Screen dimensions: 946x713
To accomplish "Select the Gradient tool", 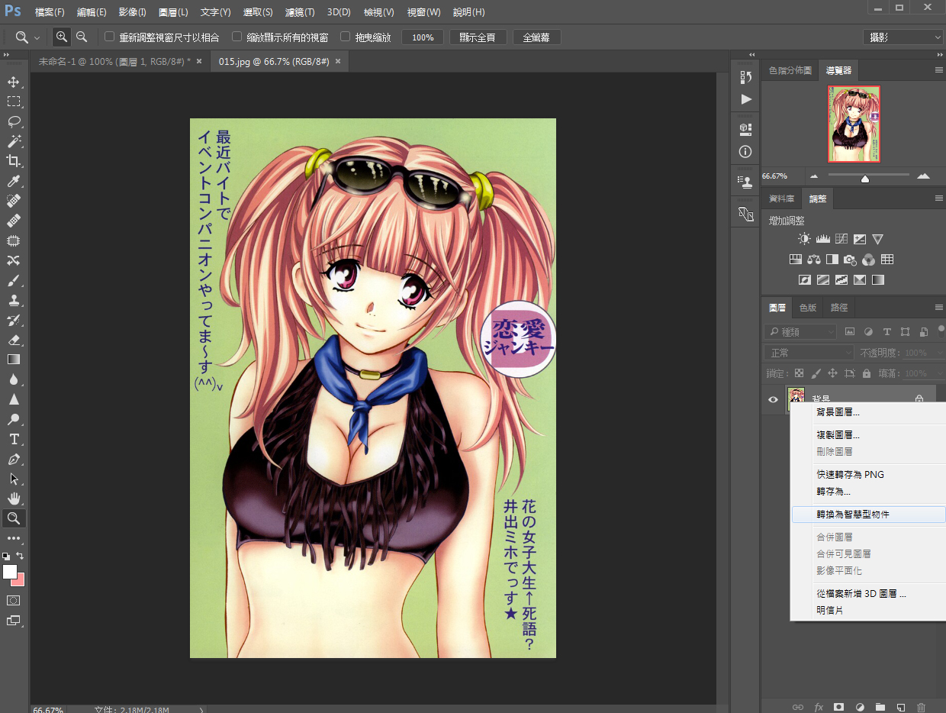I will tap(13, 360).
